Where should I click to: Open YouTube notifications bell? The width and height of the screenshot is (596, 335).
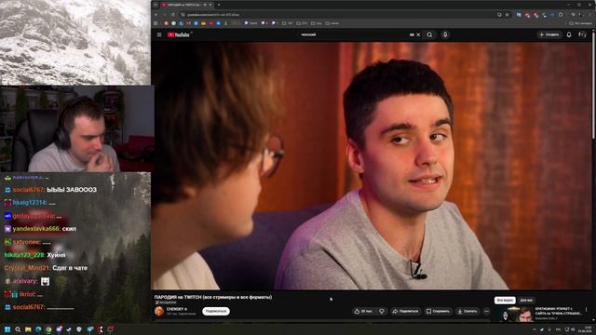[569, 34]
